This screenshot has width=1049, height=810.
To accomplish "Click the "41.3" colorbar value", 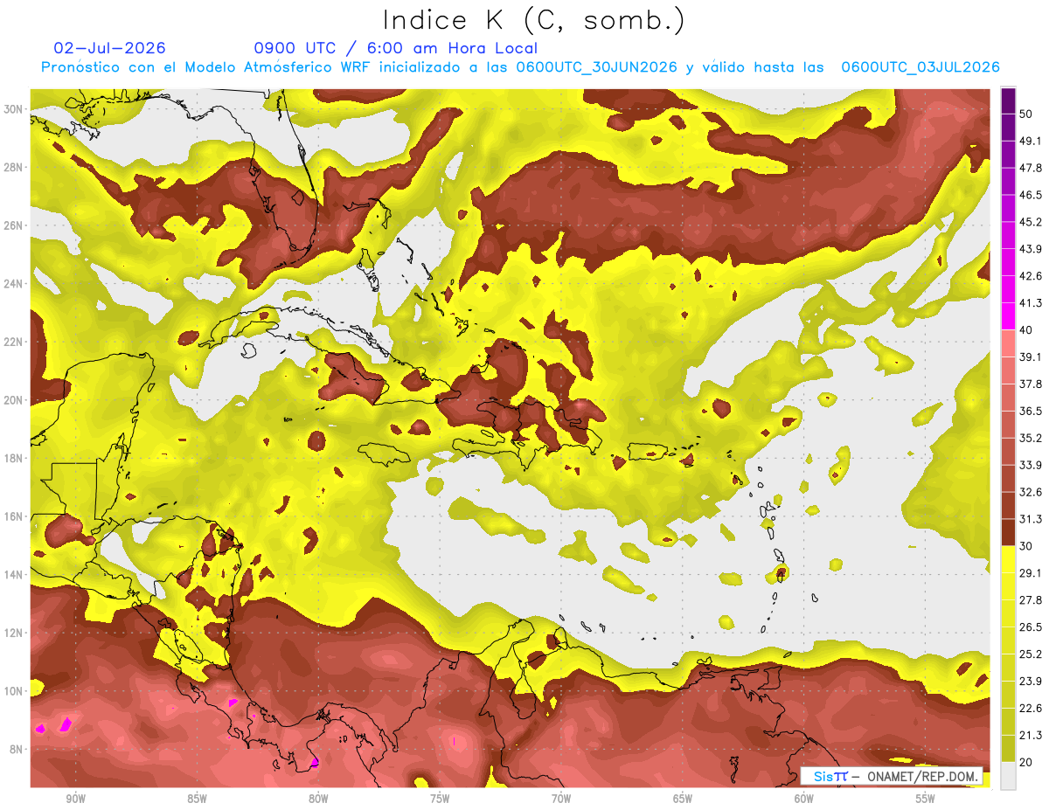I will [x=1030, y=303].
